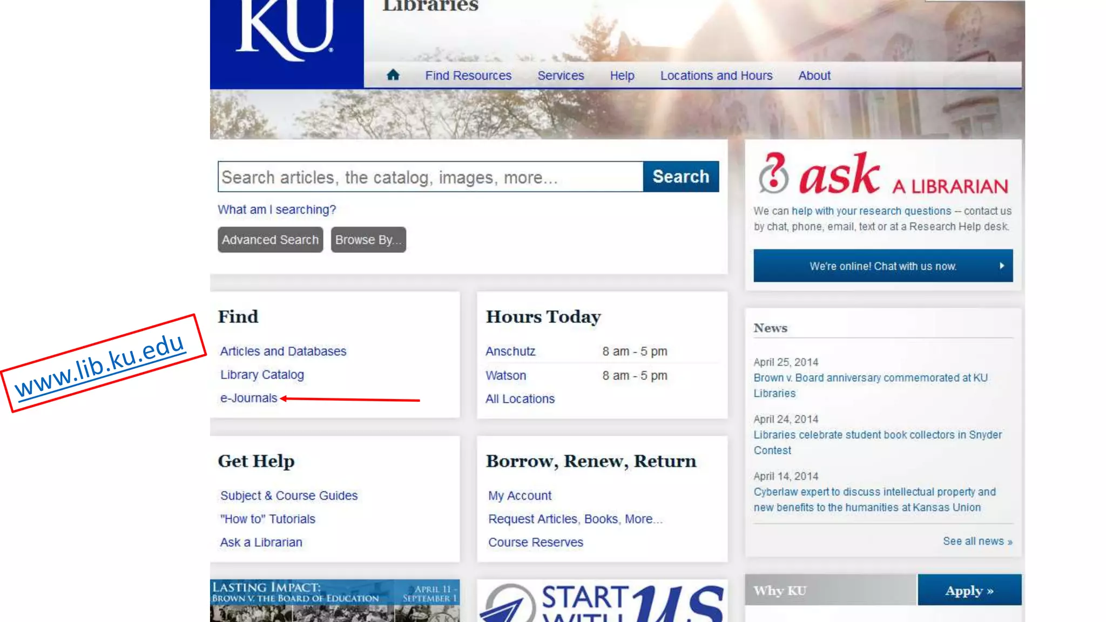
Task: Open the Find Resources menu
Action: tap(468, 76)
